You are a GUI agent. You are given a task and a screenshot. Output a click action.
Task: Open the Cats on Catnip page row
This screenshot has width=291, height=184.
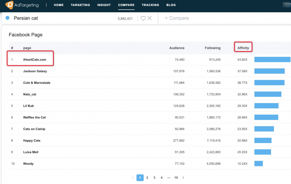(149, 129)
